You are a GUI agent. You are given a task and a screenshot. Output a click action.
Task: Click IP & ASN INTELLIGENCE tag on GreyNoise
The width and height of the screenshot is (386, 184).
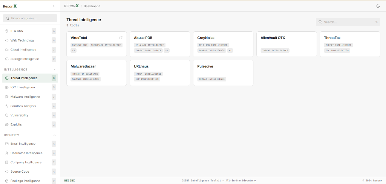(x=213, y=45)
